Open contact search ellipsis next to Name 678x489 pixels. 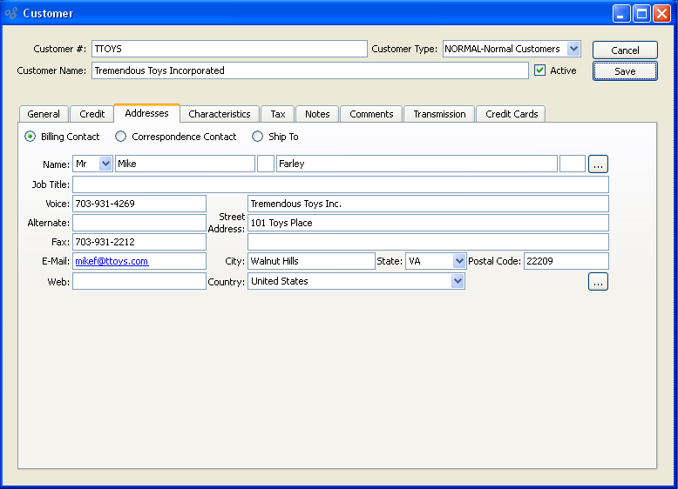point(598,164)
